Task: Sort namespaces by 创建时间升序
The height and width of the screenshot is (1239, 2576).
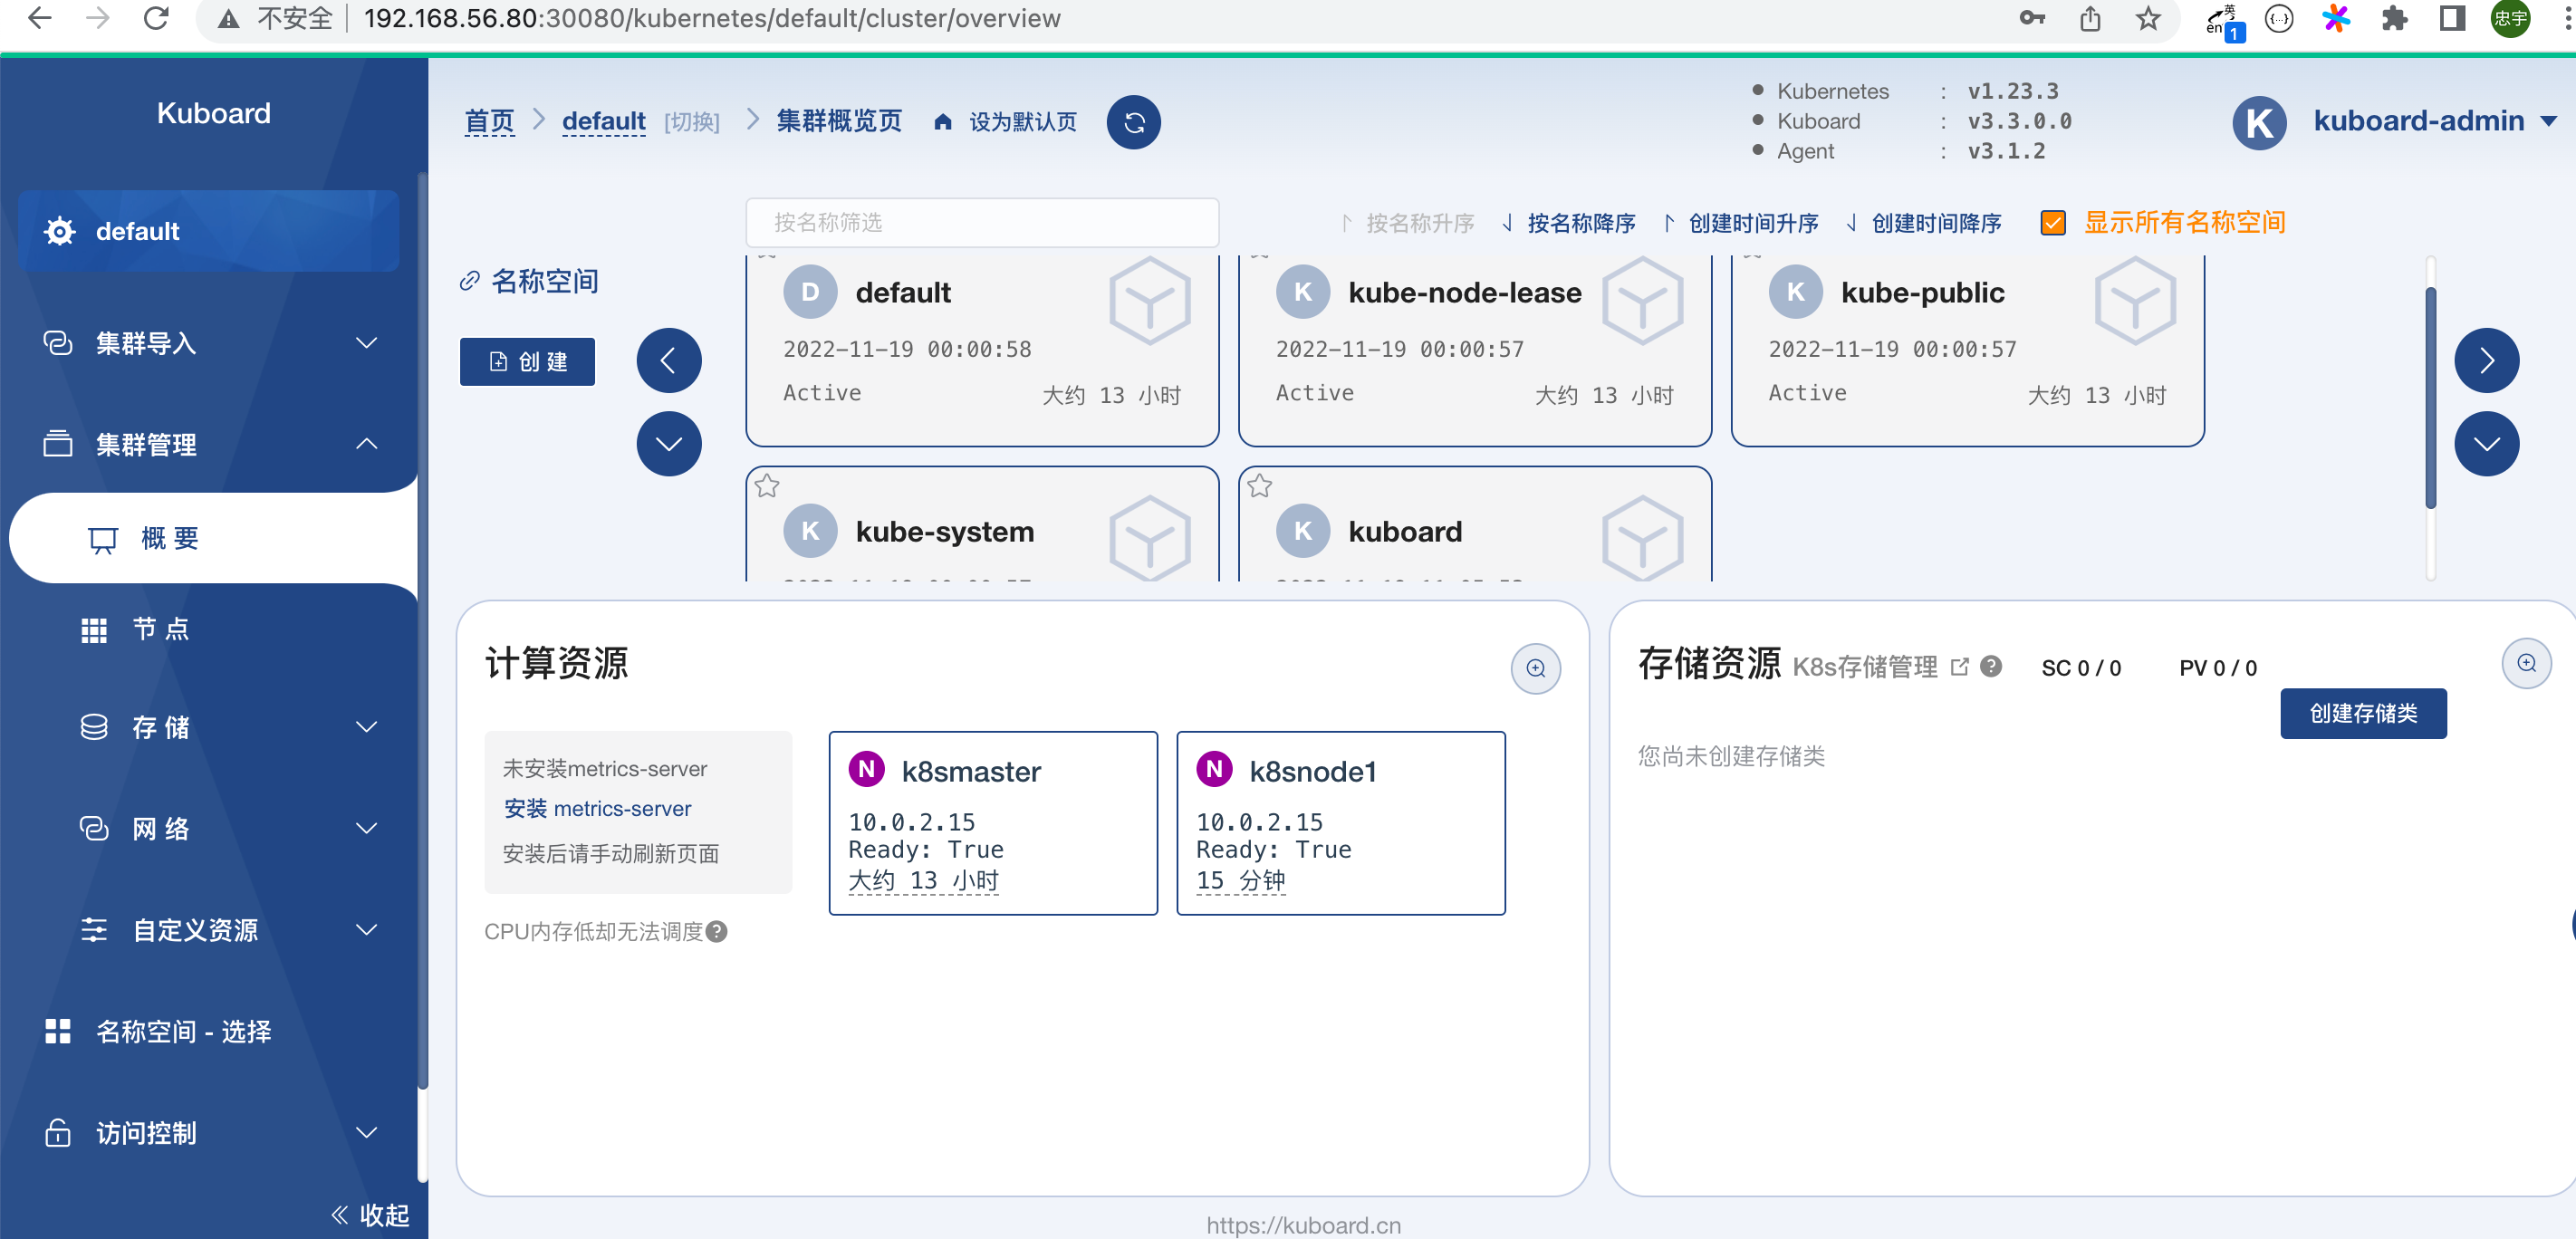Action: [1741, 223]
